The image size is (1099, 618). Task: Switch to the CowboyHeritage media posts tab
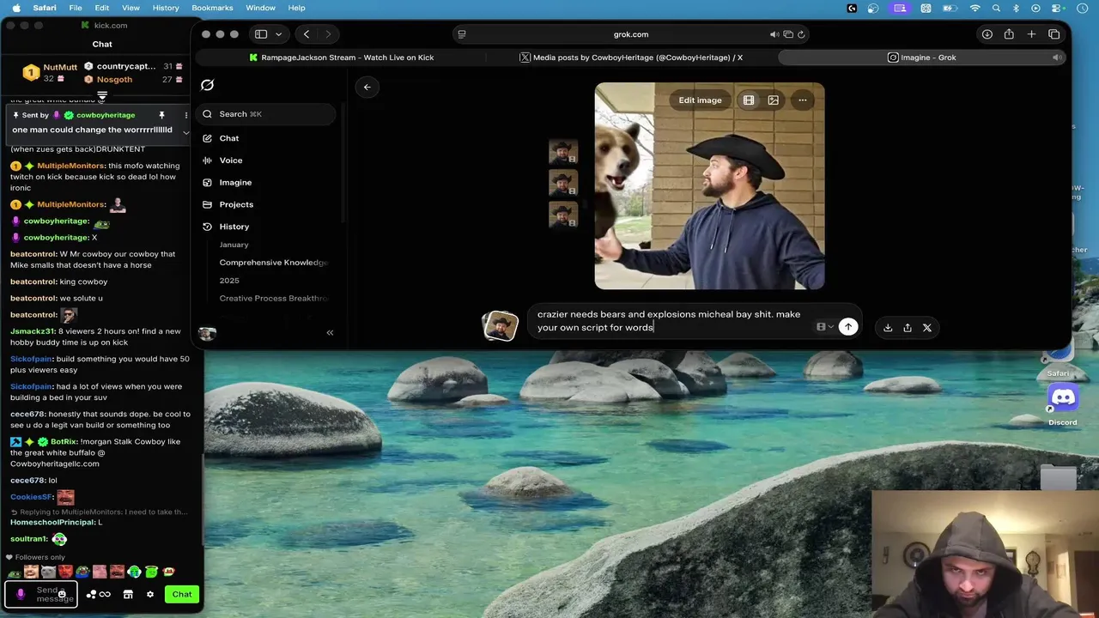(631, 58)
